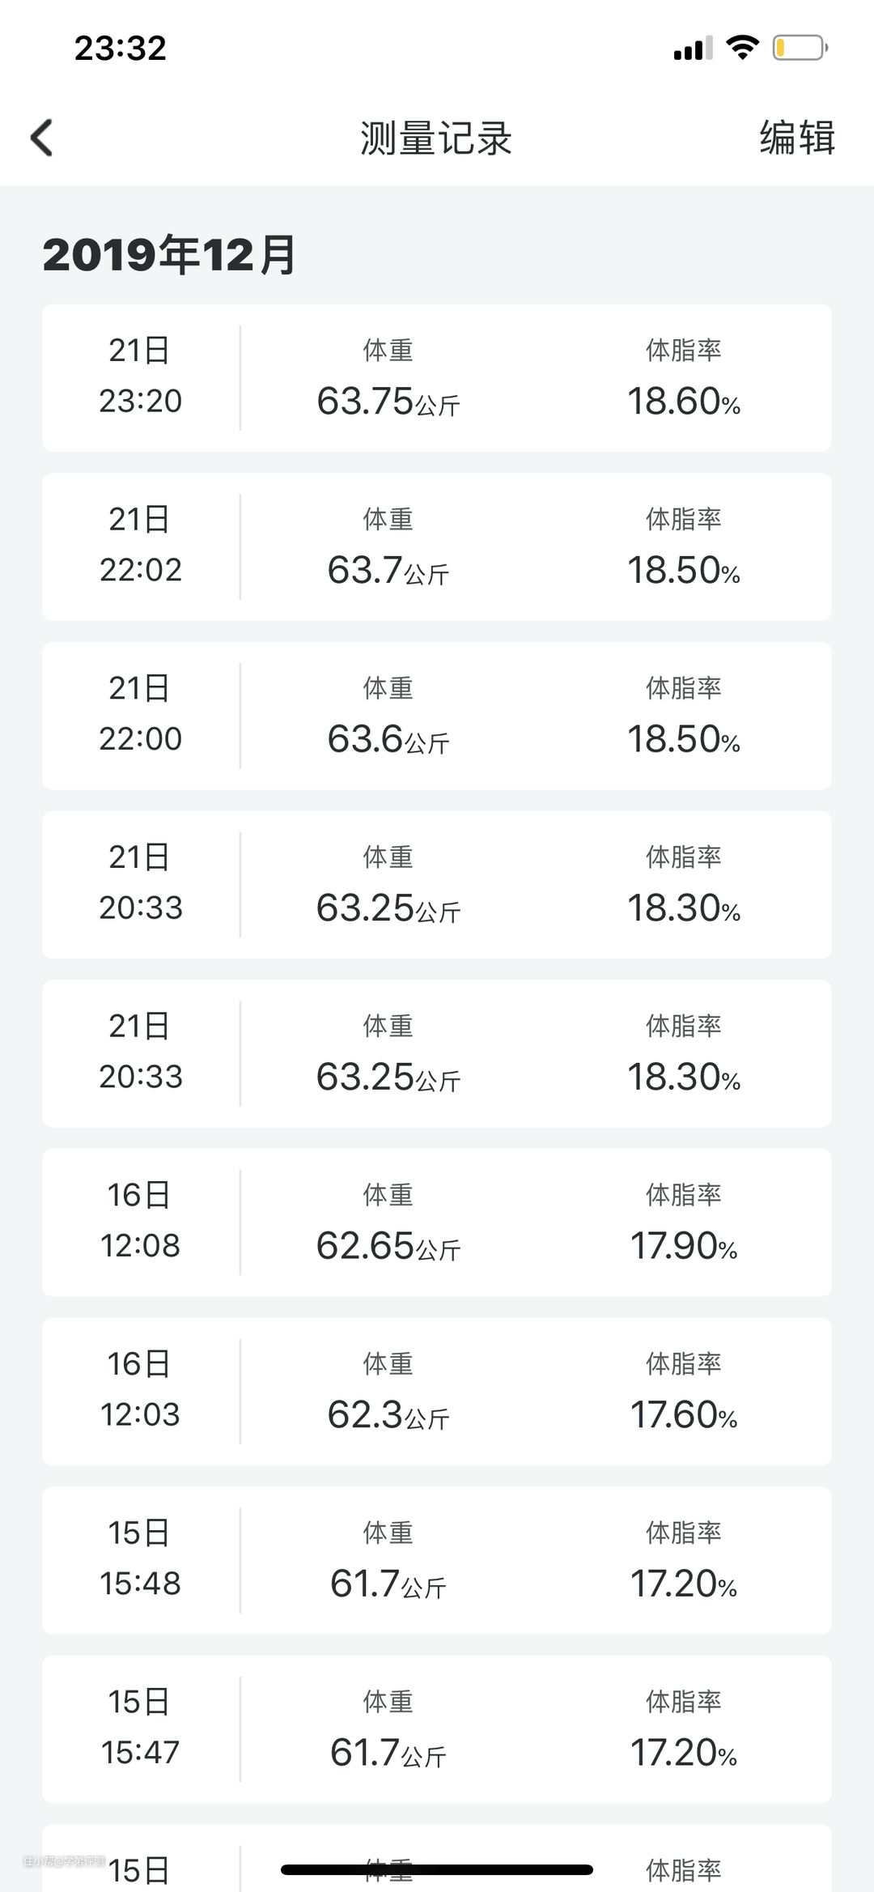Image resolution: width=874 pixels, height=1892 pixels.
Task: Tap the 23:32 status bar clock
Action: pos(121,49)
